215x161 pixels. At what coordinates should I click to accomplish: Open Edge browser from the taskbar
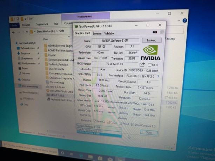[x=81, y=155]
